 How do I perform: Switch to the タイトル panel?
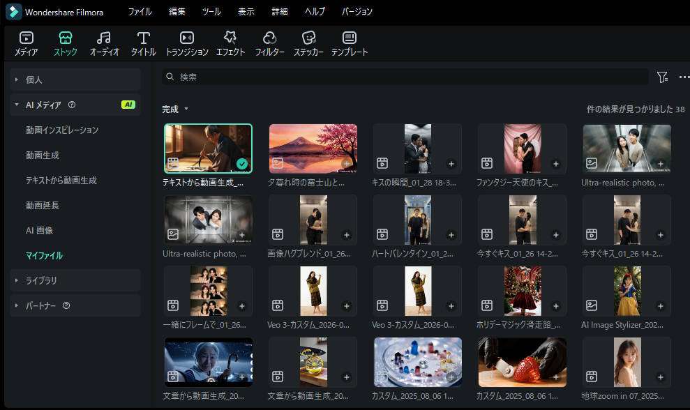(x=143, y=42)
